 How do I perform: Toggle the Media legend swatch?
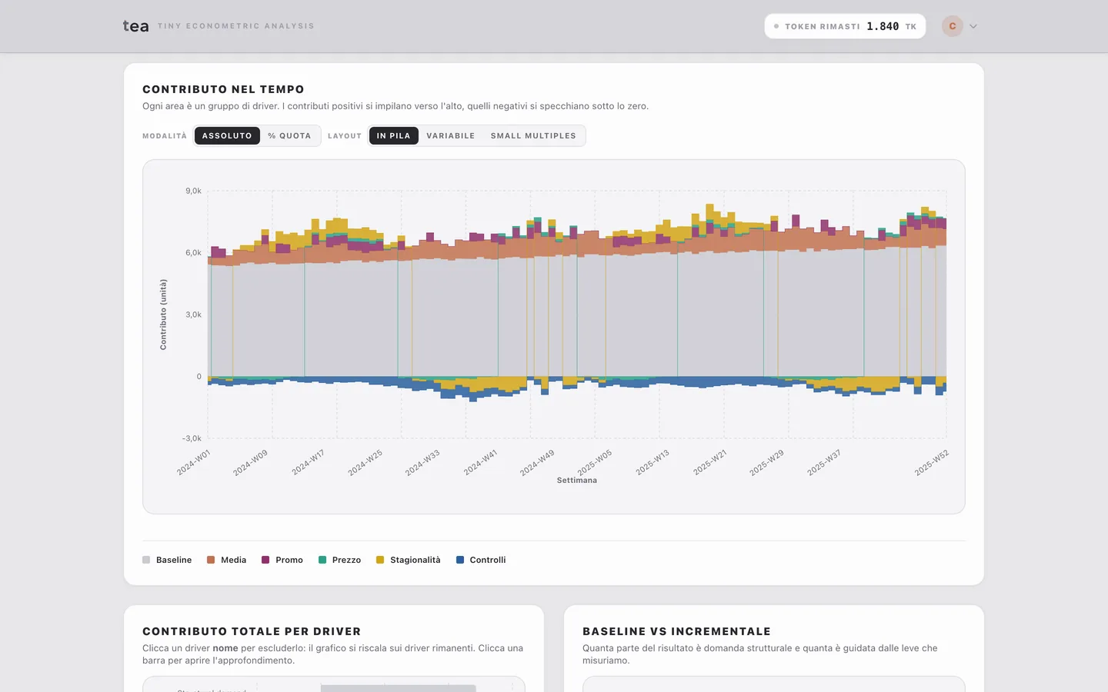pos(211,560)
